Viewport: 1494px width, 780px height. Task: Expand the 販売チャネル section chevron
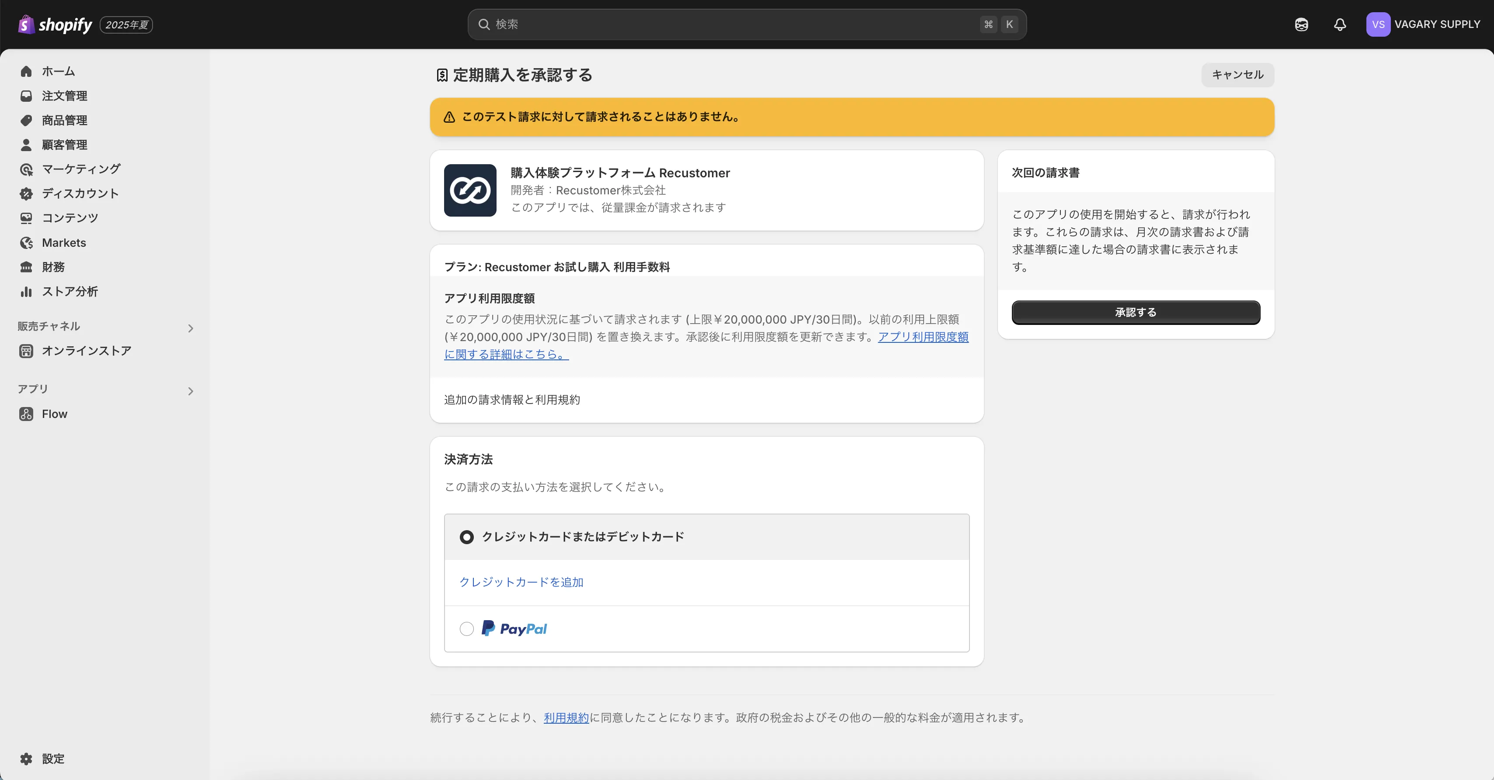[x=190, y=328]
